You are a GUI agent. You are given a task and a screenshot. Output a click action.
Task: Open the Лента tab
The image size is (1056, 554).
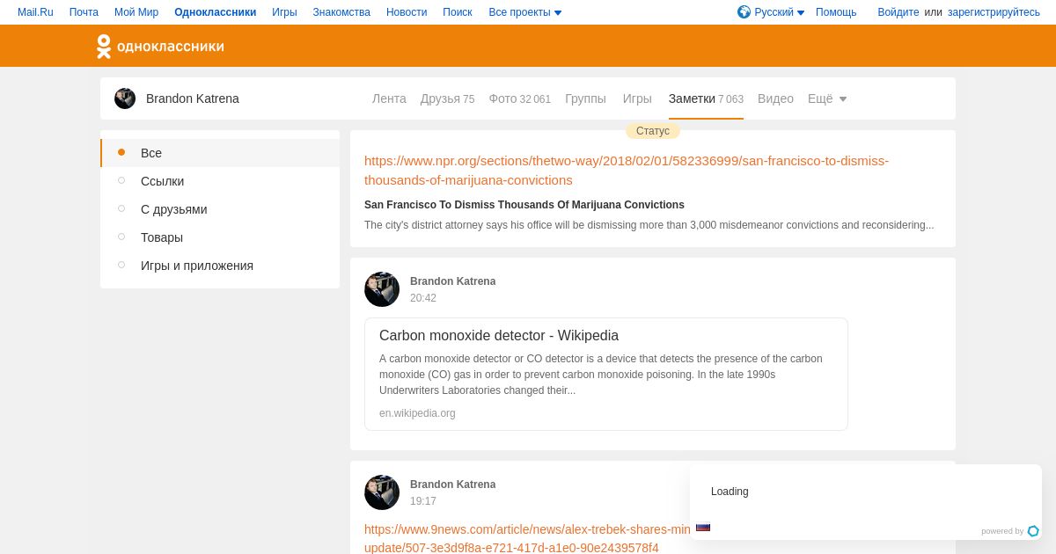(x=389, y=98)
